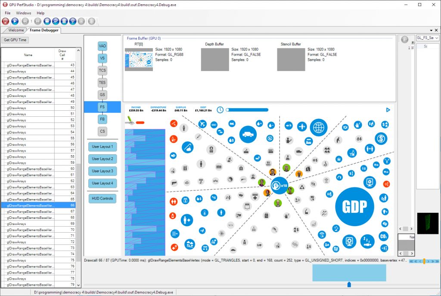Switch to User Layout 4
The width and height of the screenshot is (441, 296).
click(102, 183)
